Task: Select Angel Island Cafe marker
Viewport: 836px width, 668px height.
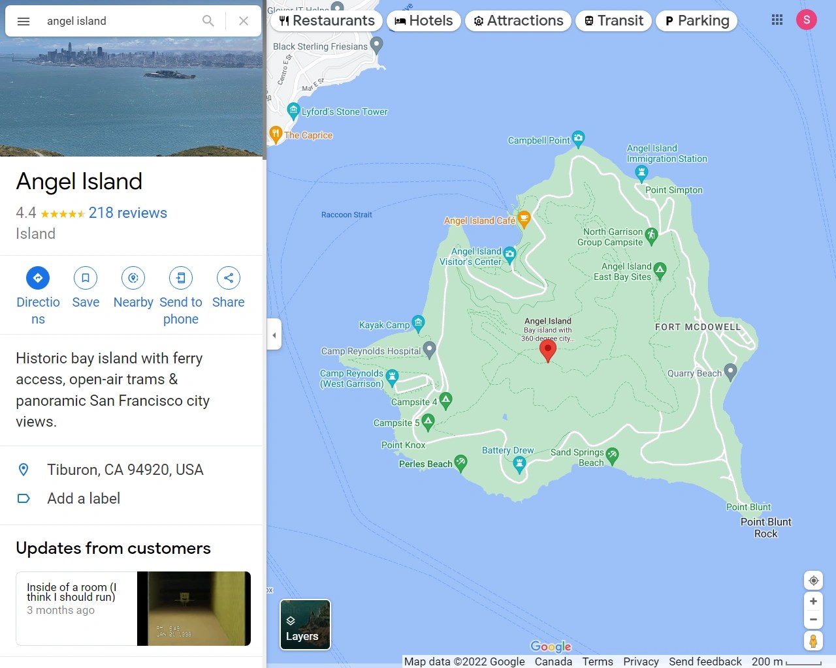Action: (523, 219)
